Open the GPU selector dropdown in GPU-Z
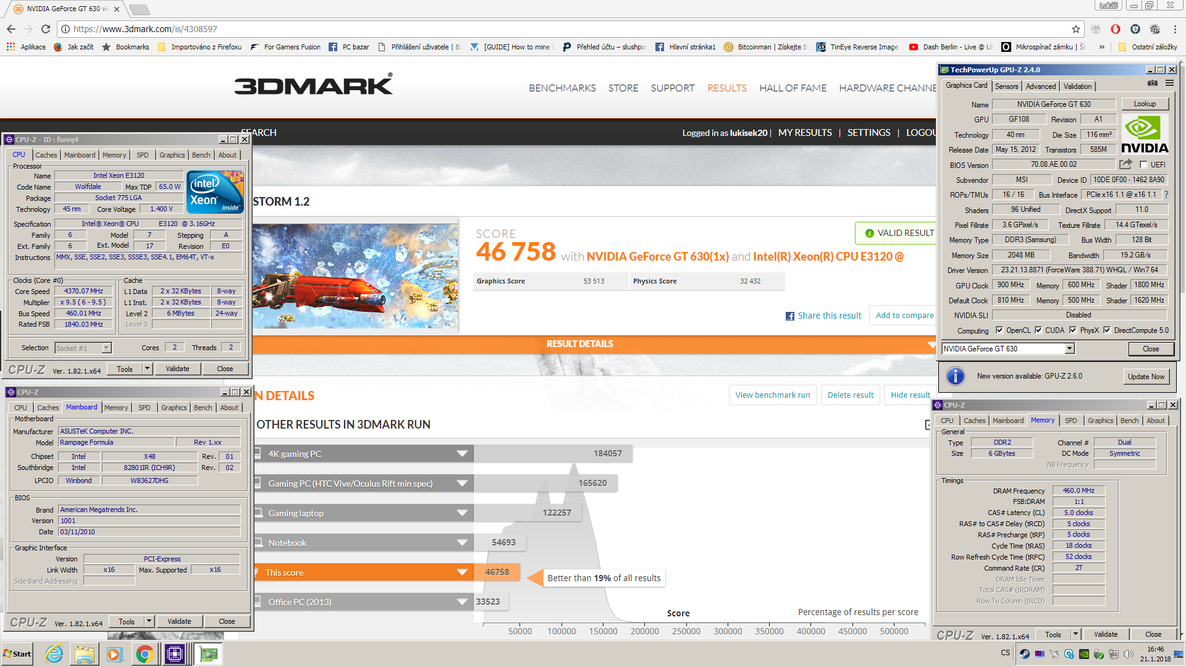Screen dimensions: 1186x667 coord(1069,349)
